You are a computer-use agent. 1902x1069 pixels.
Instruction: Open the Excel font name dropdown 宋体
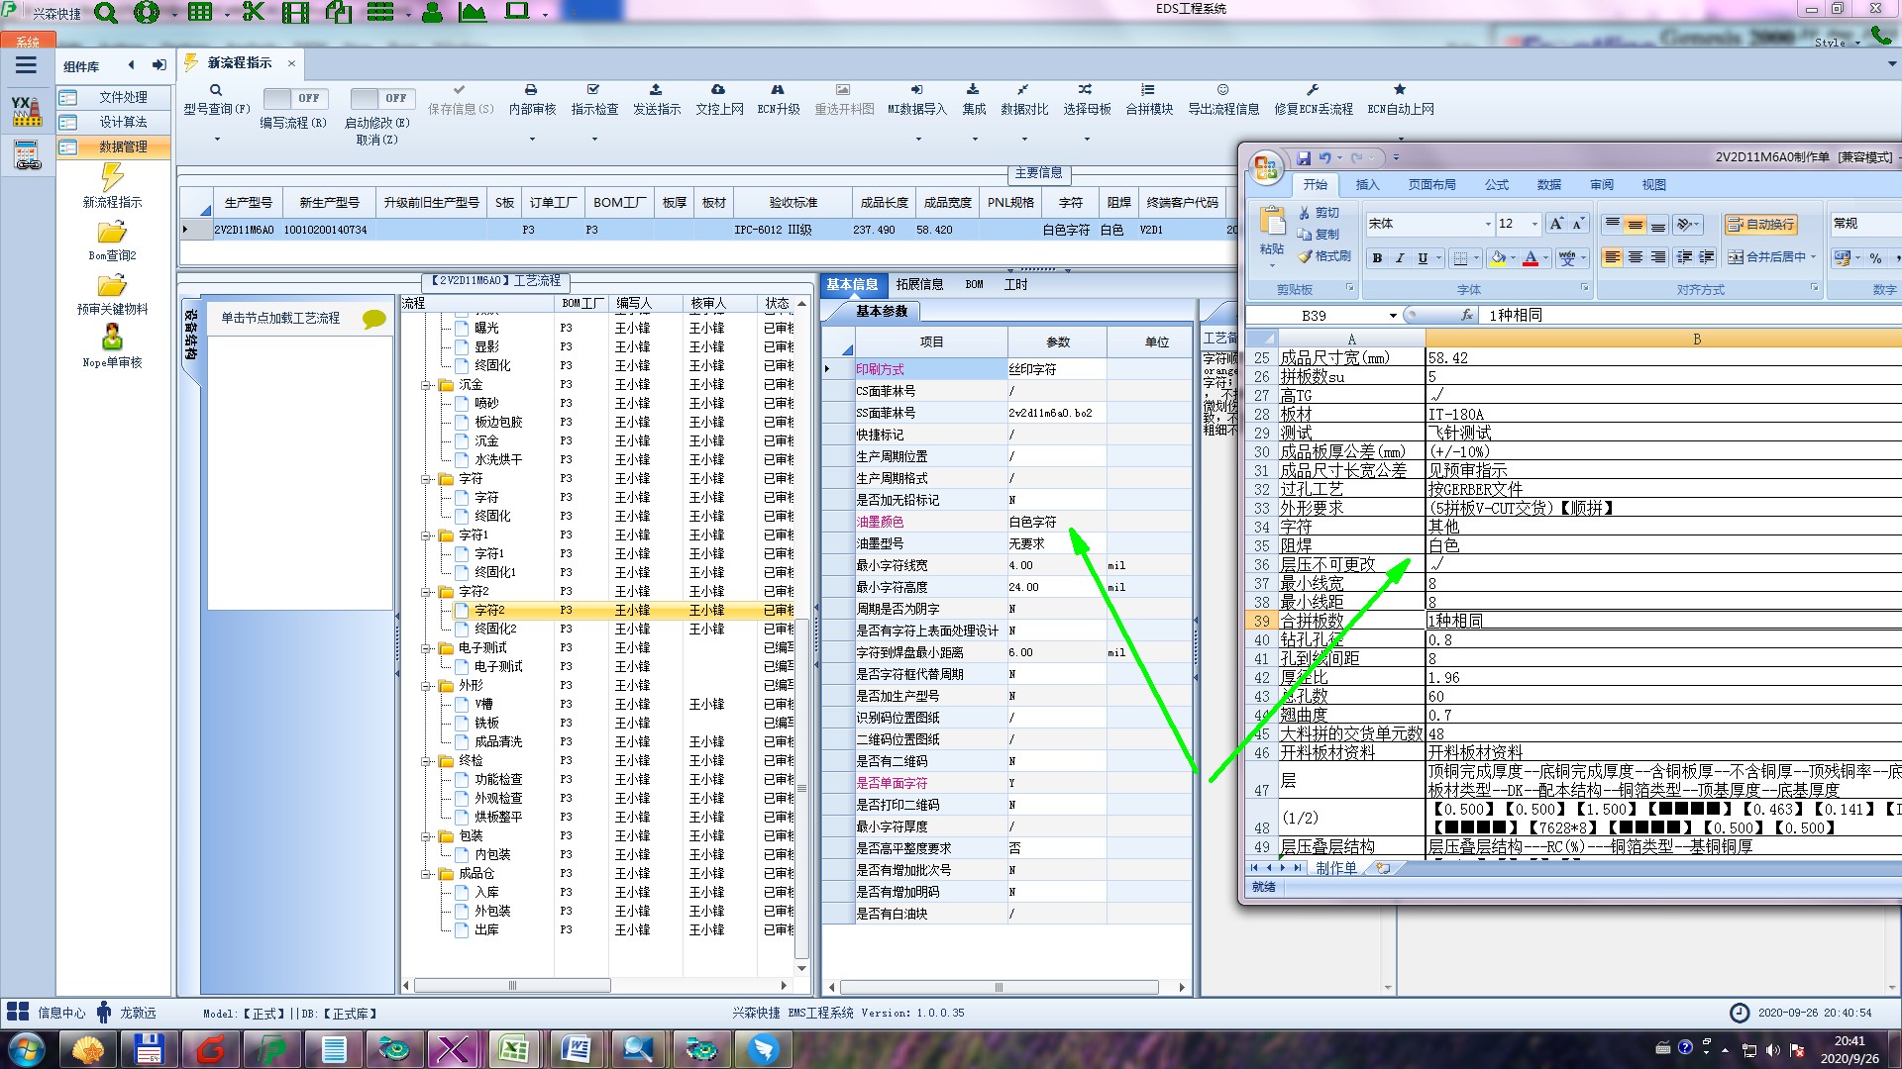(x=1488, y=225)
